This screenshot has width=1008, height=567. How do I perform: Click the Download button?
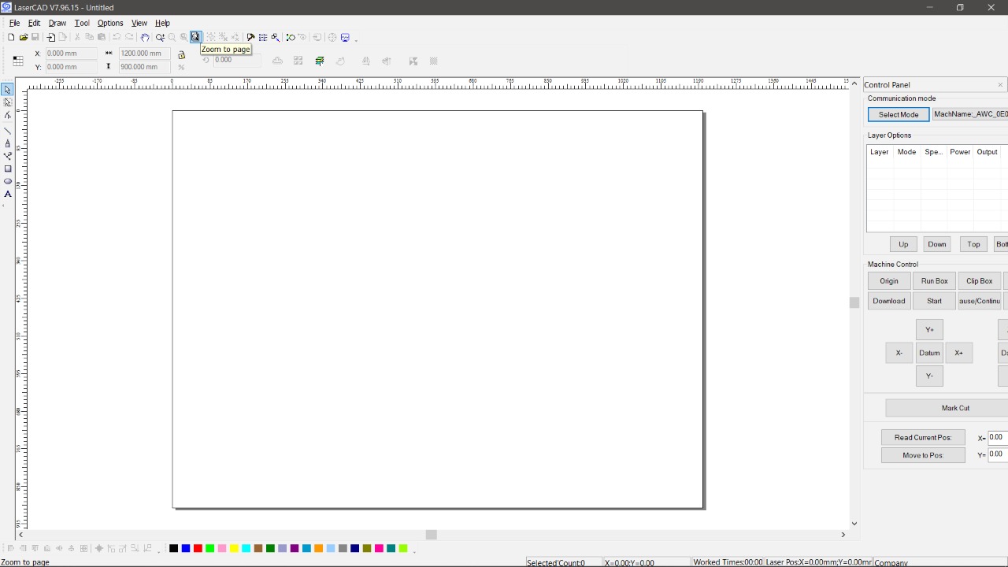click(x=889, y=301)
